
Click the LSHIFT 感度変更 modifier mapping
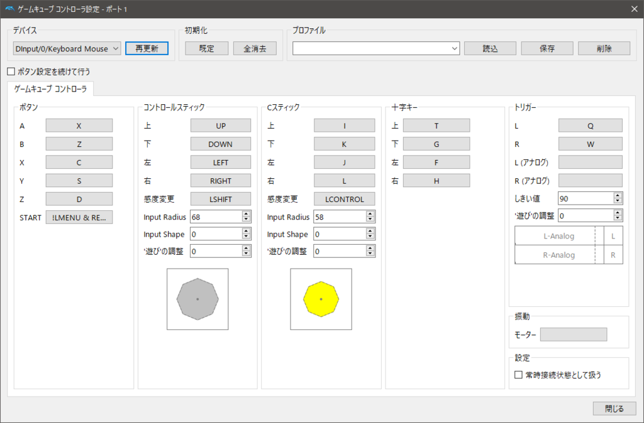(x=221, y=199)
